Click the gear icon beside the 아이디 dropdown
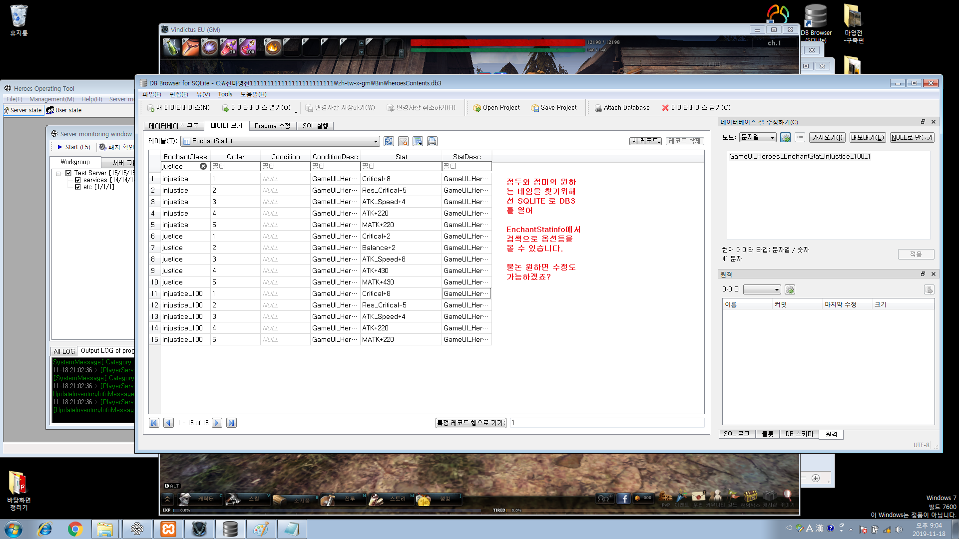The height and width of the screenshot is (539, 959). 790,289
